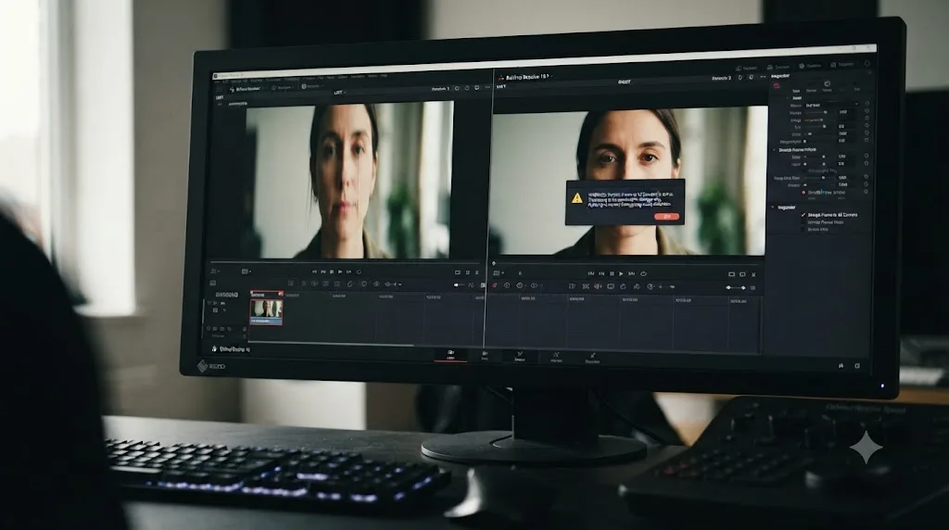This screenshot has width=949, height=530.
Task: Reset the first inspector row with its circular icon
Action: (867, 104)
